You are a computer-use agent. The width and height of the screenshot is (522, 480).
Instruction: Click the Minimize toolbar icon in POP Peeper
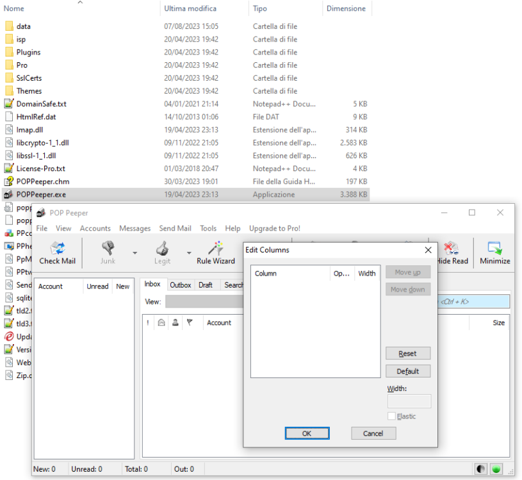click(494, 248)
